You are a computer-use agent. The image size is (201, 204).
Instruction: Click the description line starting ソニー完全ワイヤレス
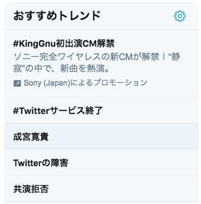pyautogui.click(x=97, y=57)
